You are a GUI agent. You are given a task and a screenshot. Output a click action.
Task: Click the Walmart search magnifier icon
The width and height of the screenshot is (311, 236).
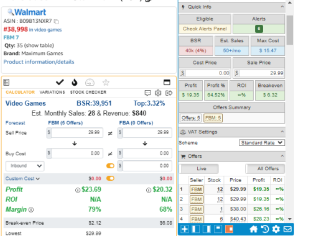11,12
